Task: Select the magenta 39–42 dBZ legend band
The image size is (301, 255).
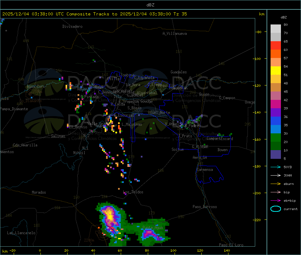Action: click(276, 104)
